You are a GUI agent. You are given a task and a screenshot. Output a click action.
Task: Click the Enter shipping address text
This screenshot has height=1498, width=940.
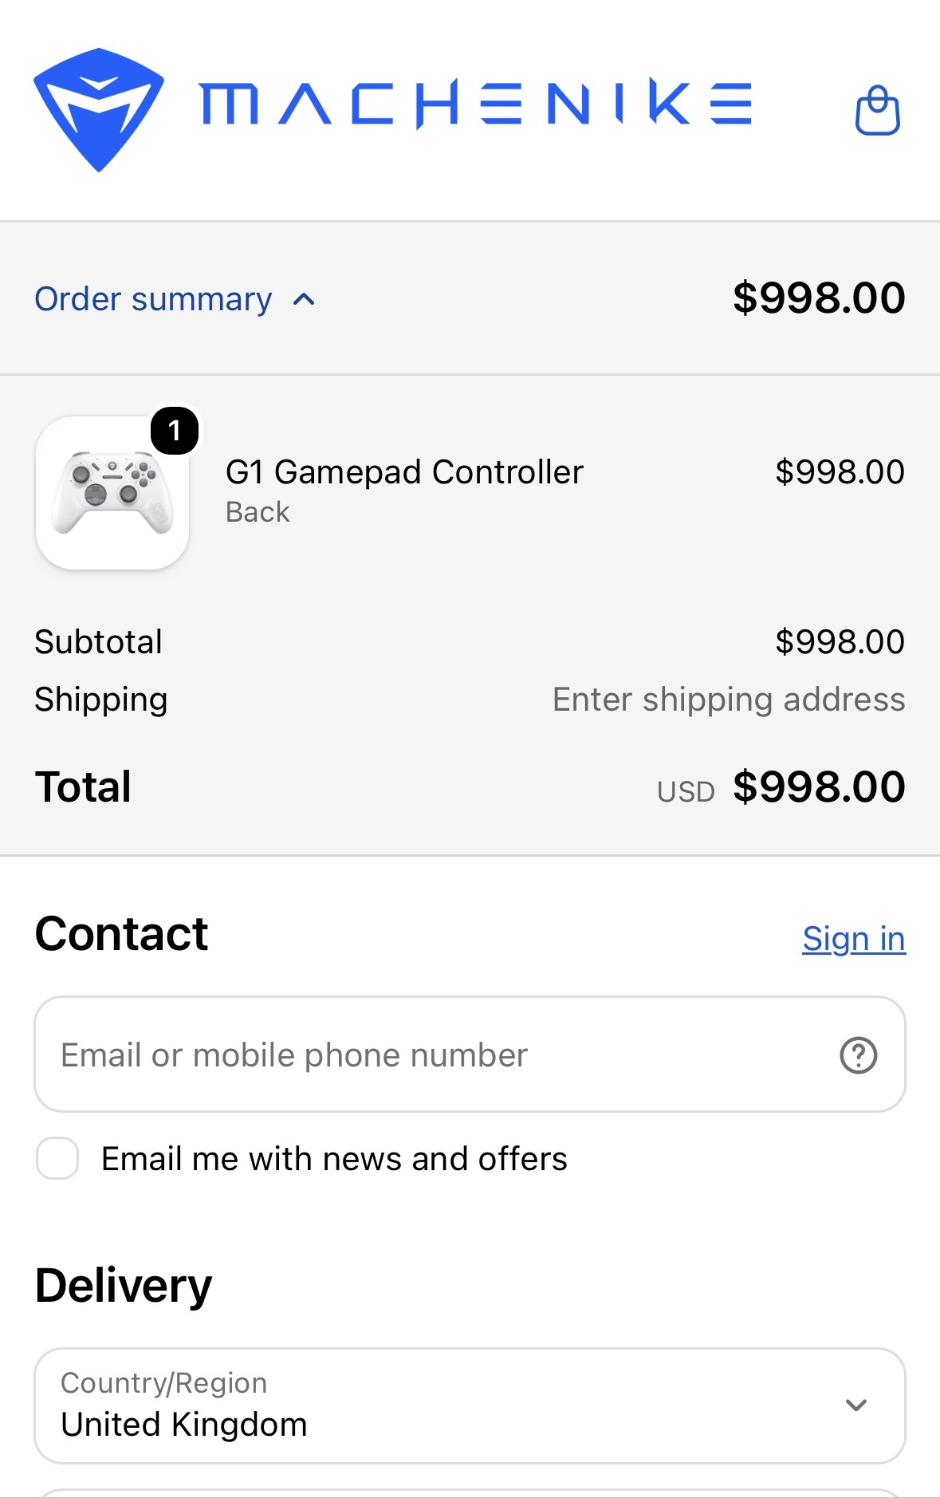(x=729, y=700)
